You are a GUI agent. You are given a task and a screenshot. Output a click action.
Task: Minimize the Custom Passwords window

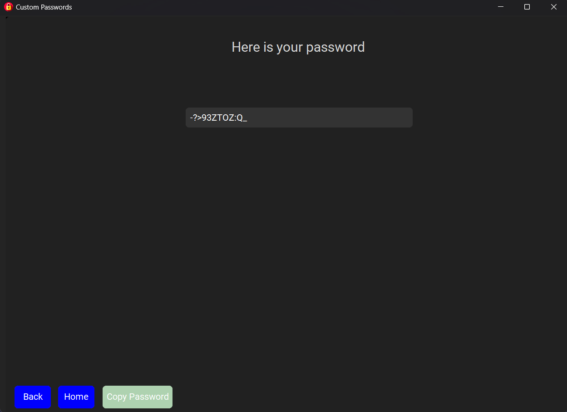pyautogui.click(x=501, y=7)
